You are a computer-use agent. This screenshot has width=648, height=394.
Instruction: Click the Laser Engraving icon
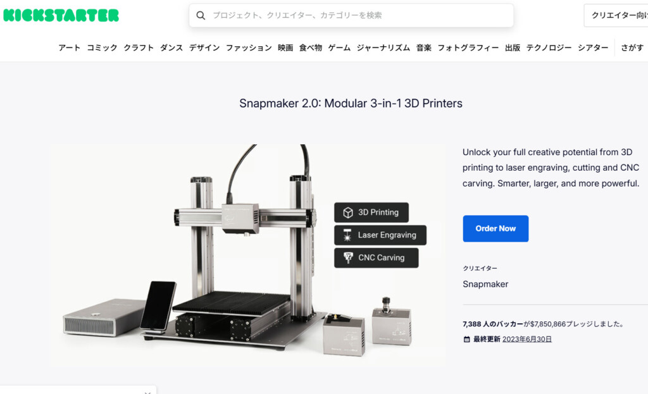347,235
